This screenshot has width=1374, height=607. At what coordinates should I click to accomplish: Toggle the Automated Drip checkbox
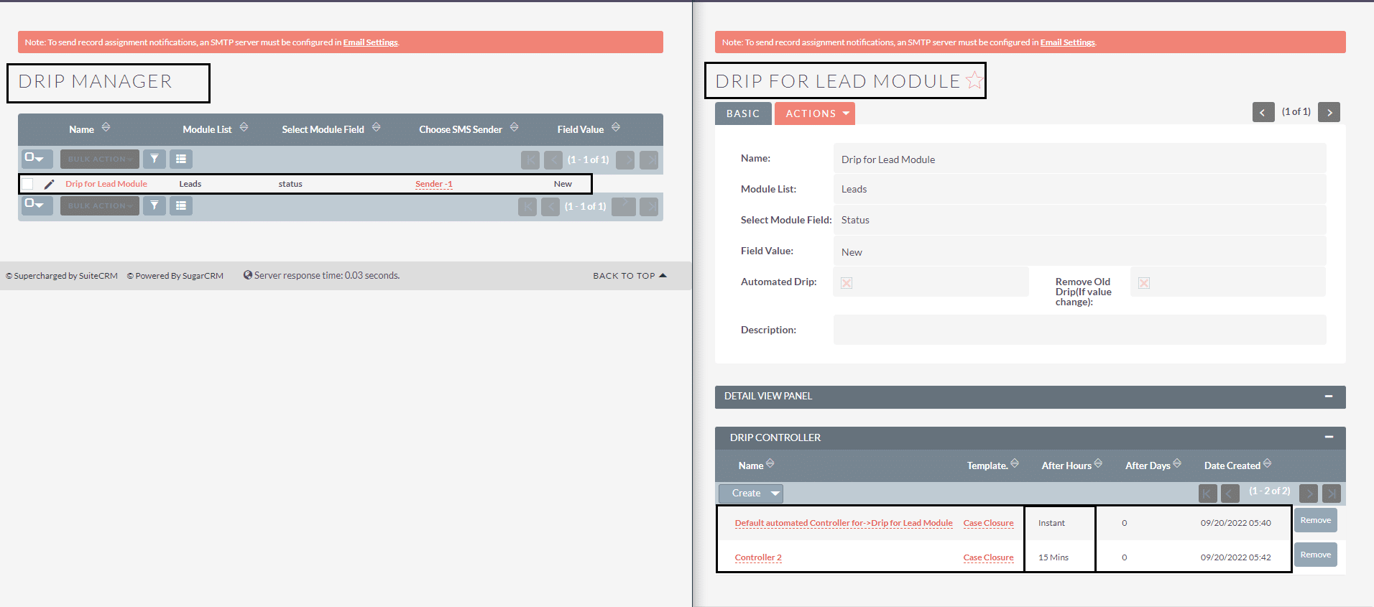point(847,283)
